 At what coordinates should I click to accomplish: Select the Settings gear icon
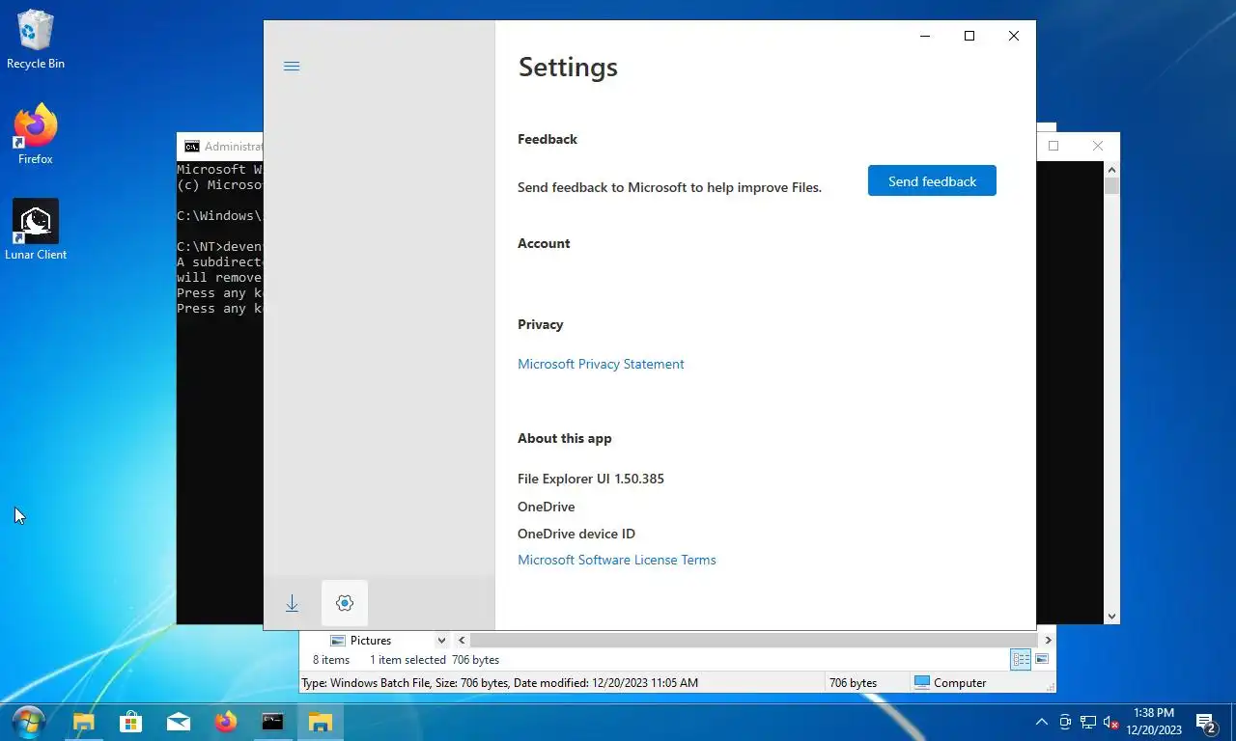click(345, 603)
